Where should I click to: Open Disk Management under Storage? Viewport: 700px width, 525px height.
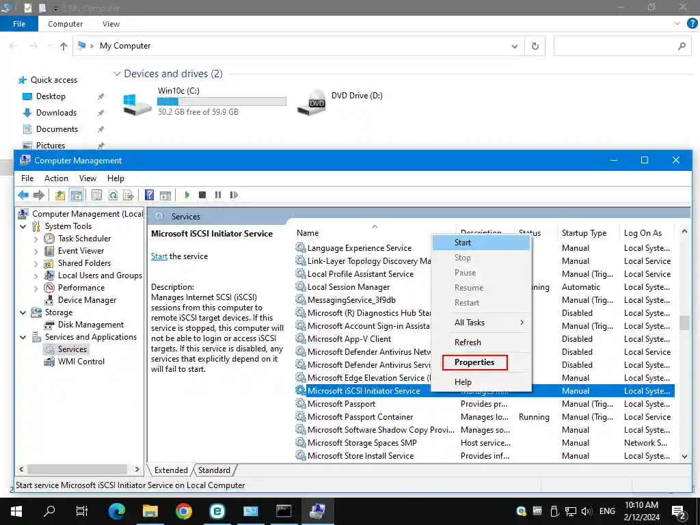[91, 325]
